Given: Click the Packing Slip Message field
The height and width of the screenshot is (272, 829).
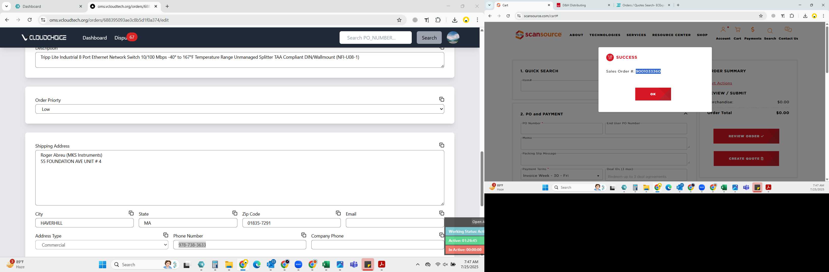Looking at the screenshot, I should (604, 159).
